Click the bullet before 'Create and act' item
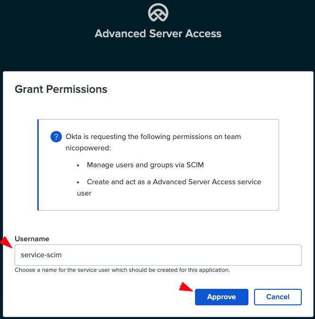315x319 pixels. 78,182
